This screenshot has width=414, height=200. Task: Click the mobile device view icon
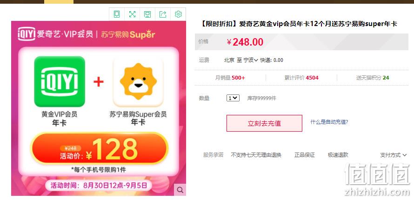pyautogui.click(x=117, y=14)
